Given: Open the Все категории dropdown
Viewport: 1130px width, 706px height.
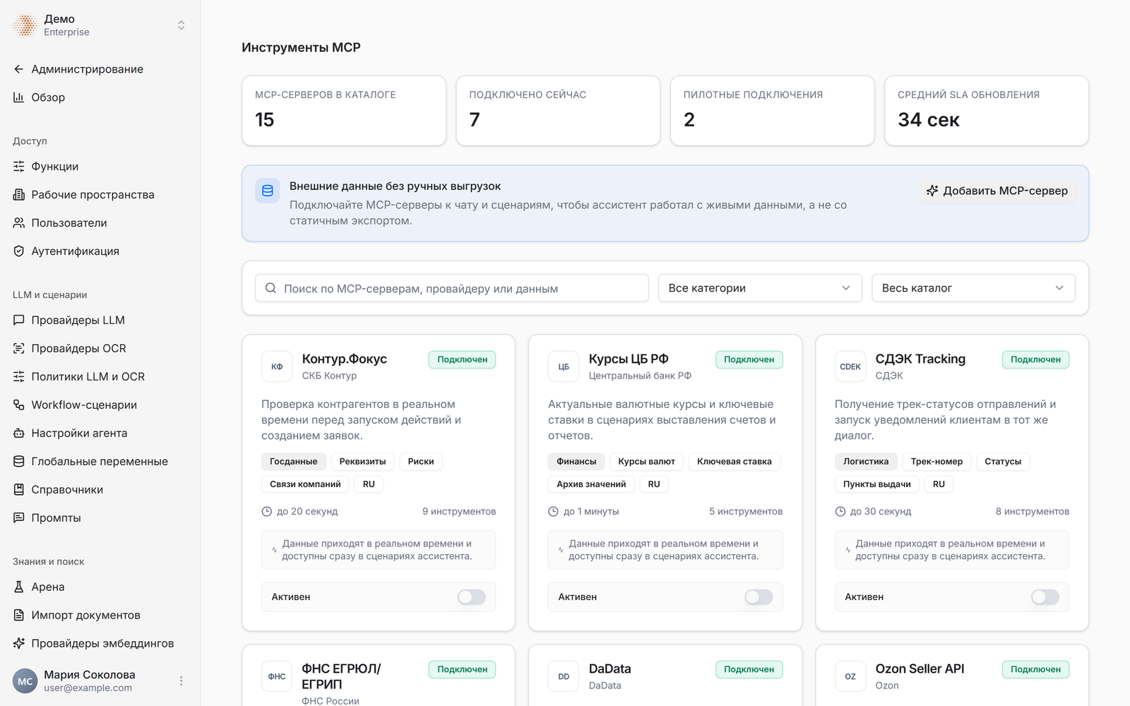Looking at the screenshot, I should pos(760,288).
